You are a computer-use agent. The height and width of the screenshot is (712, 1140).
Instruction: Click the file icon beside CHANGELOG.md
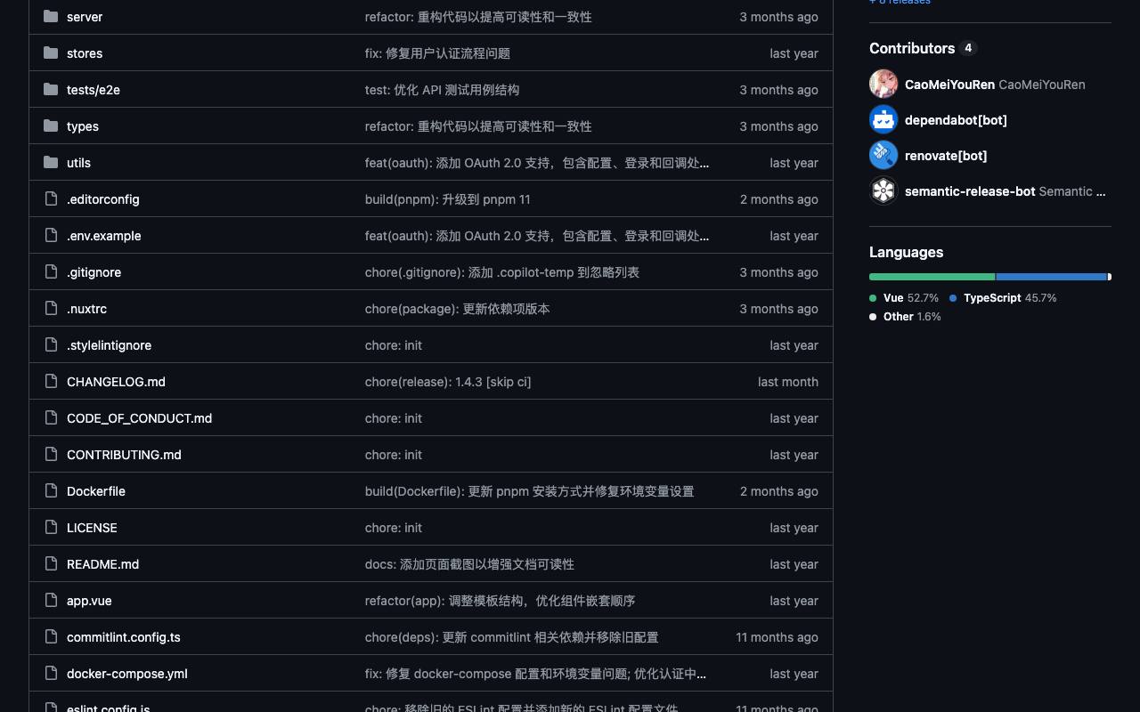[x=51, y=382]
